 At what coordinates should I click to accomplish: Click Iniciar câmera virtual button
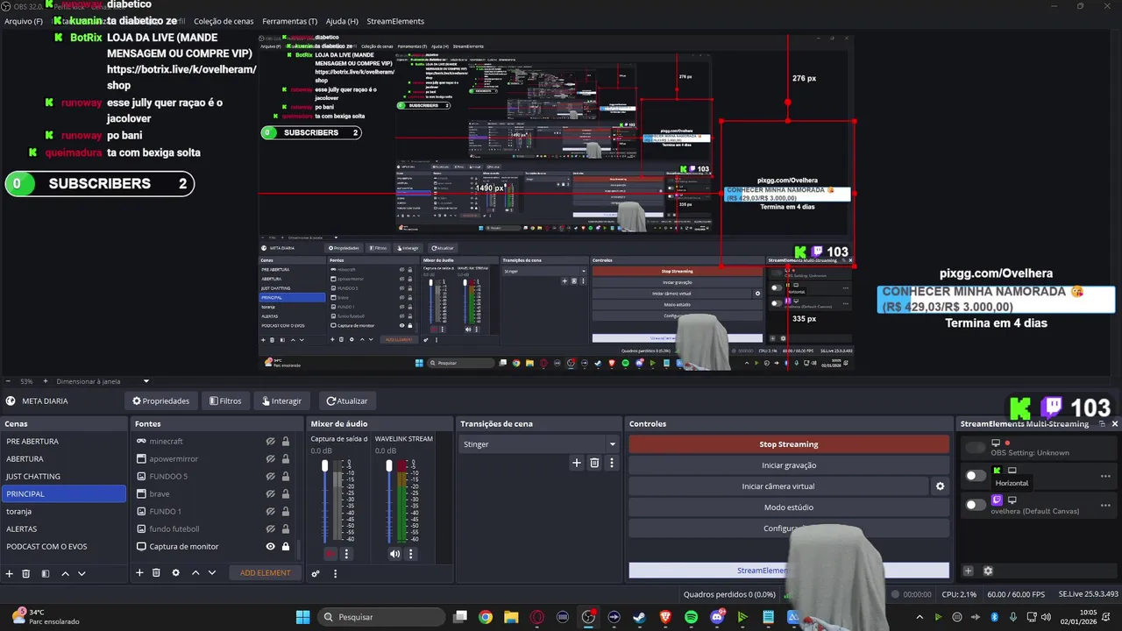(x=778, y=486)
